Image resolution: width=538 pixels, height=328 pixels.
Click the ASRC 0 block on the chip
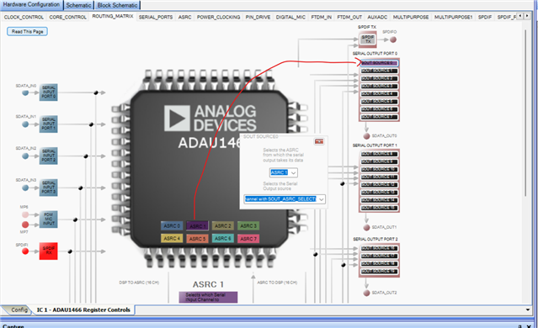(172, 226)
